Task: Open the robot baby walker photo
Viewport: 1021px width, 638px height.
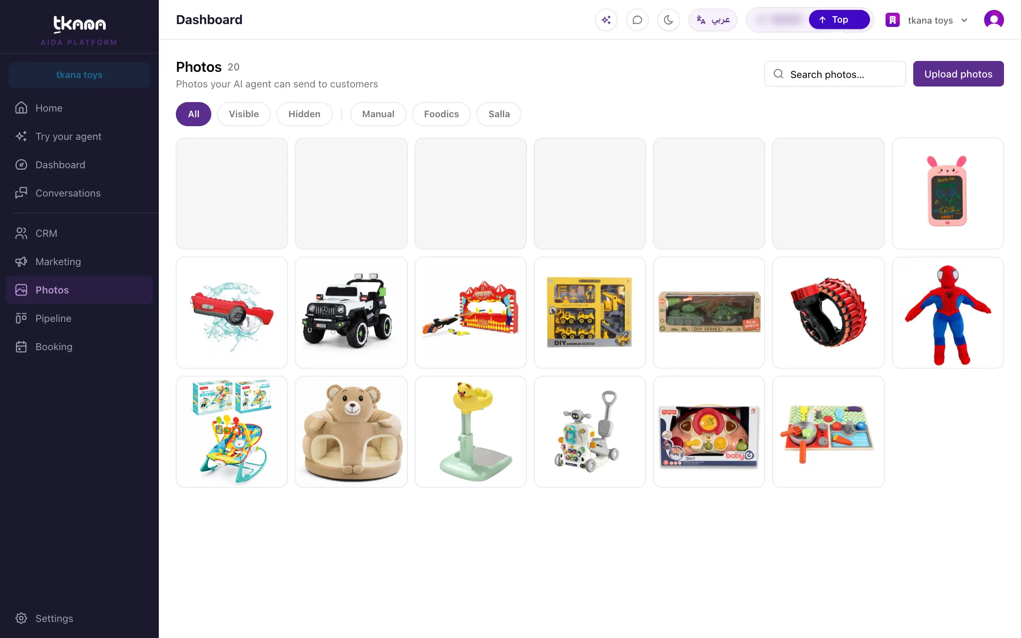Action: point(590,432)
